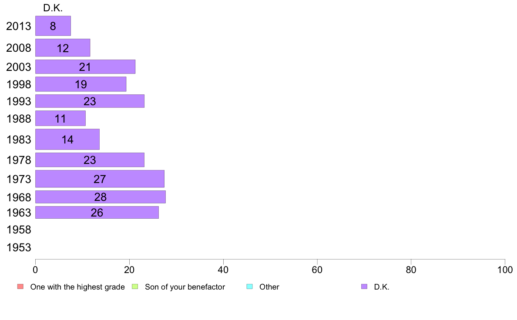Click the 1953 year label

(19, 247)
